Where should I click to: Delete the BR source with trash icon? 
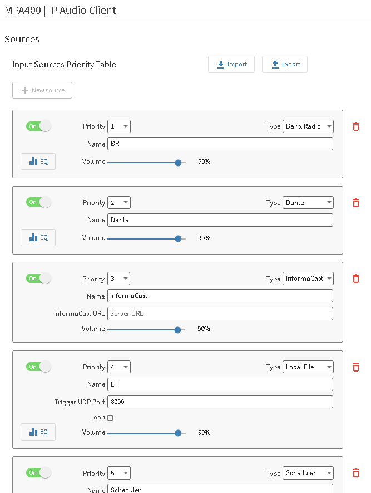[356, 126]
